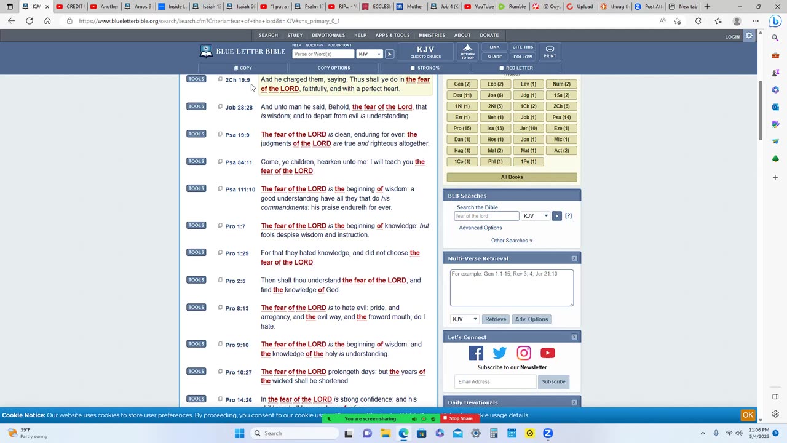Open the Edge profile avatar icon

tap(737, 21)
